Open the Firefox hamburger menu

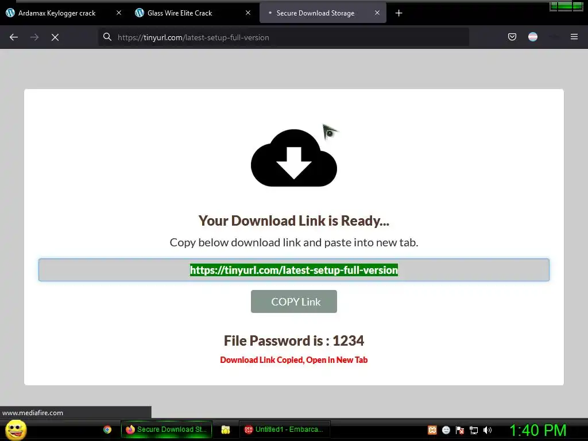click(x=574, y=37)
